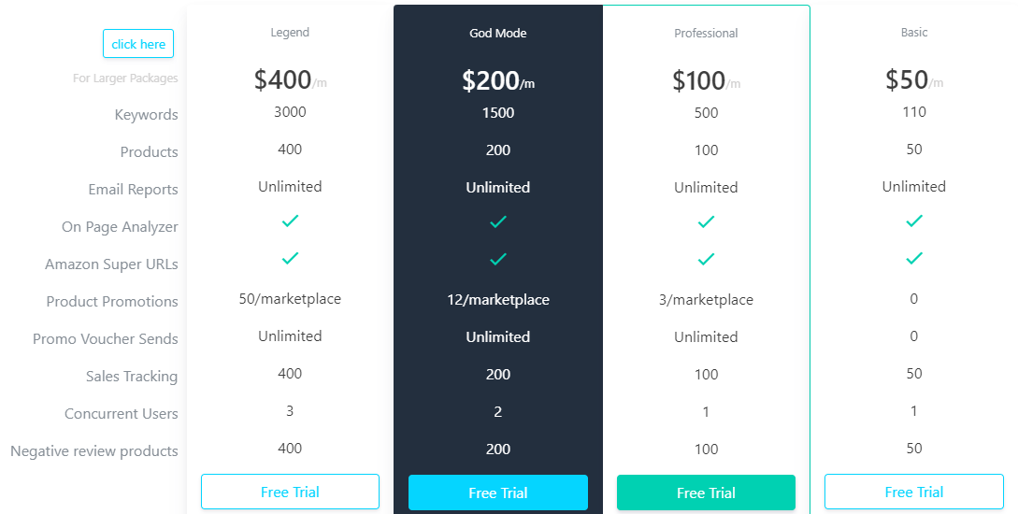Click the $400/m Legend price
This screenshot has height=514, width=1018.
click(x=290, y=80)
